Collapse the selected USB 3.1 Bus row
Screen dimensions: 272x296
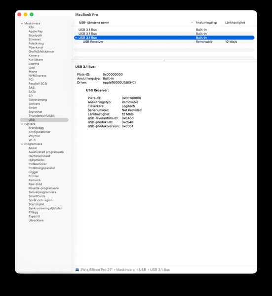click(76, 38)
